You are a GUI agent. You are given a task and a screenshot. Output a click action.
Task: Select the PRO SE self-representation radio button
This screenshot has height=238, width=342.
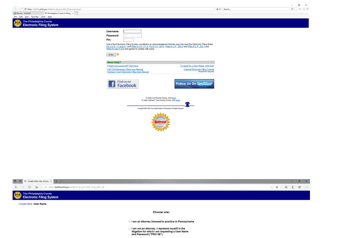(x=130, y=228)
